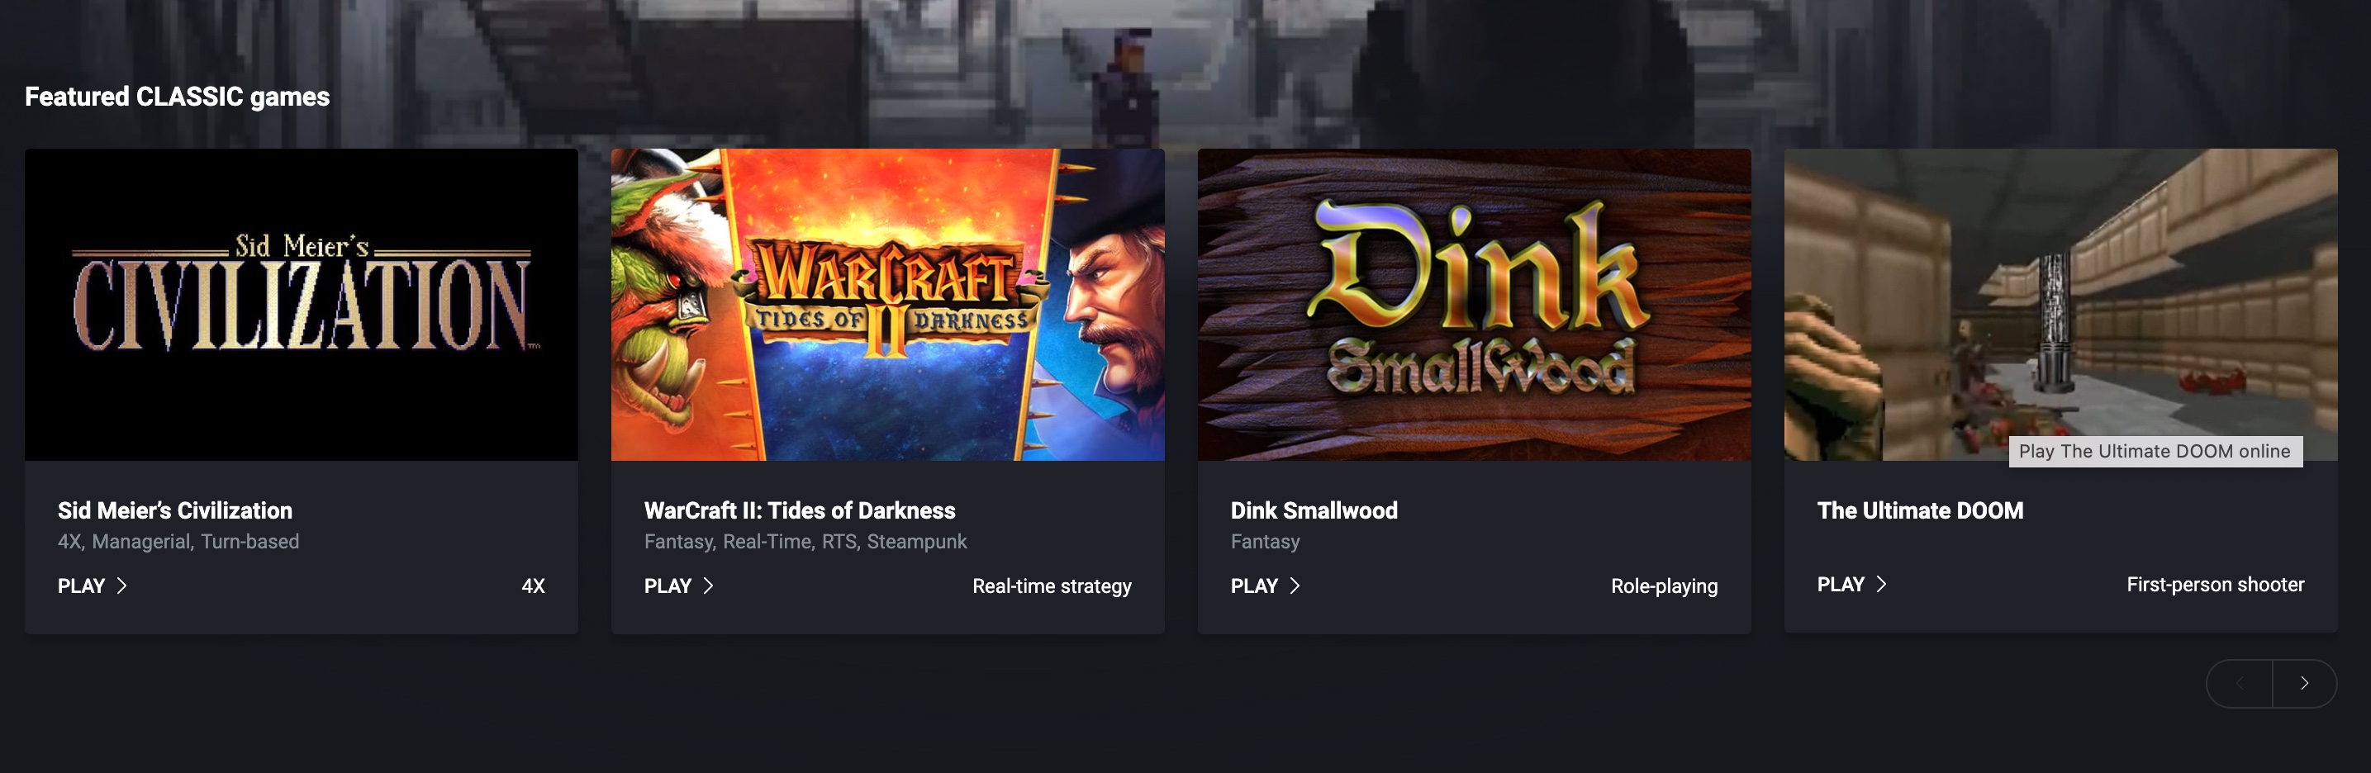Click the chevron beside Civilization's PLAY

coord(121,586)
